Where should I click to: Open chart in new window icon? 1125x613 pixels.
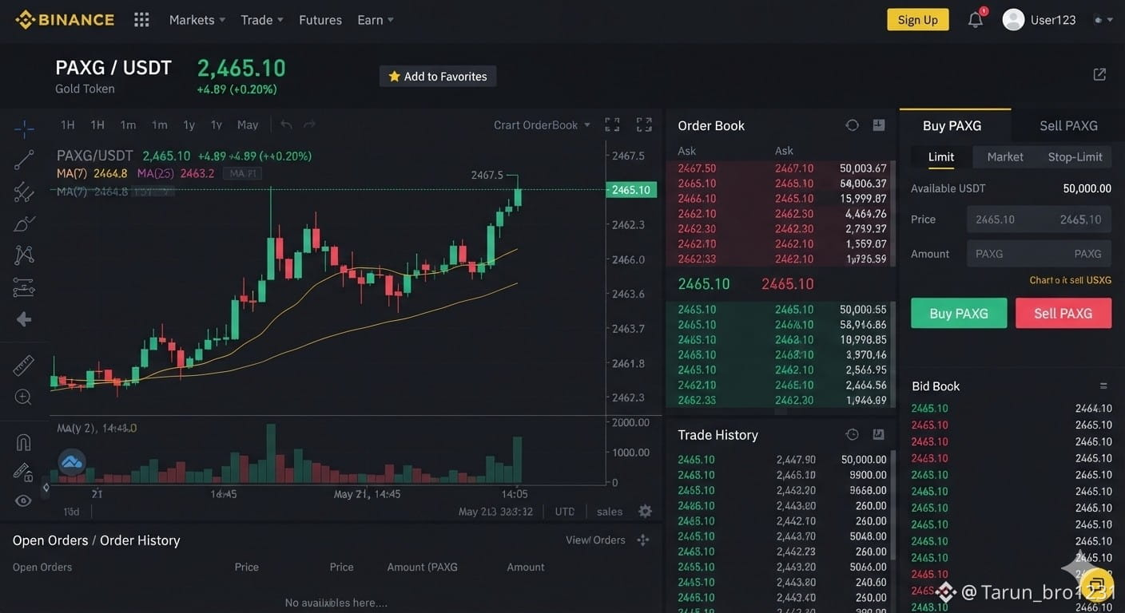pos(1099,74)
